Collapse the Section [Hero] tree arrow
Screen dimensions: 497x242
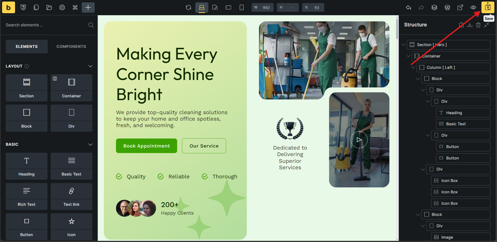click(x=403, y=45)
